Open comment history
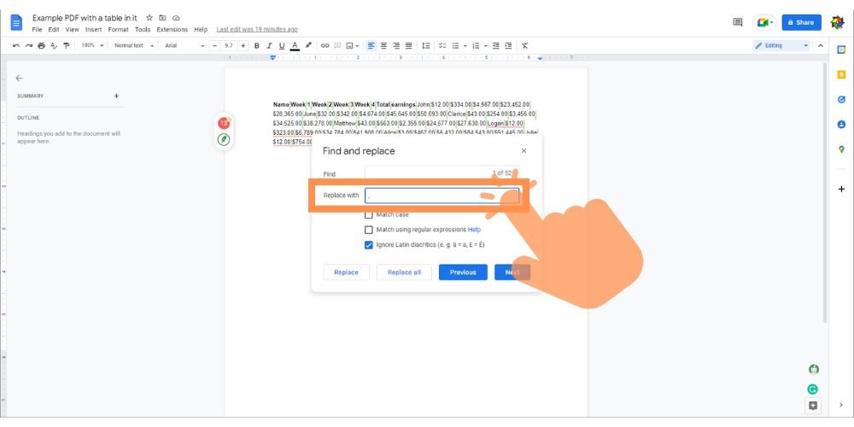Screen dimensions: 854x427 point(738,22)
